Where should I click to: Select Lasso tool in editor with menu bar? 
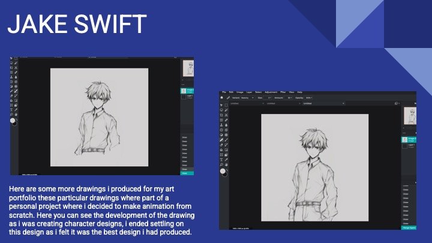click(x=221, y=110)
